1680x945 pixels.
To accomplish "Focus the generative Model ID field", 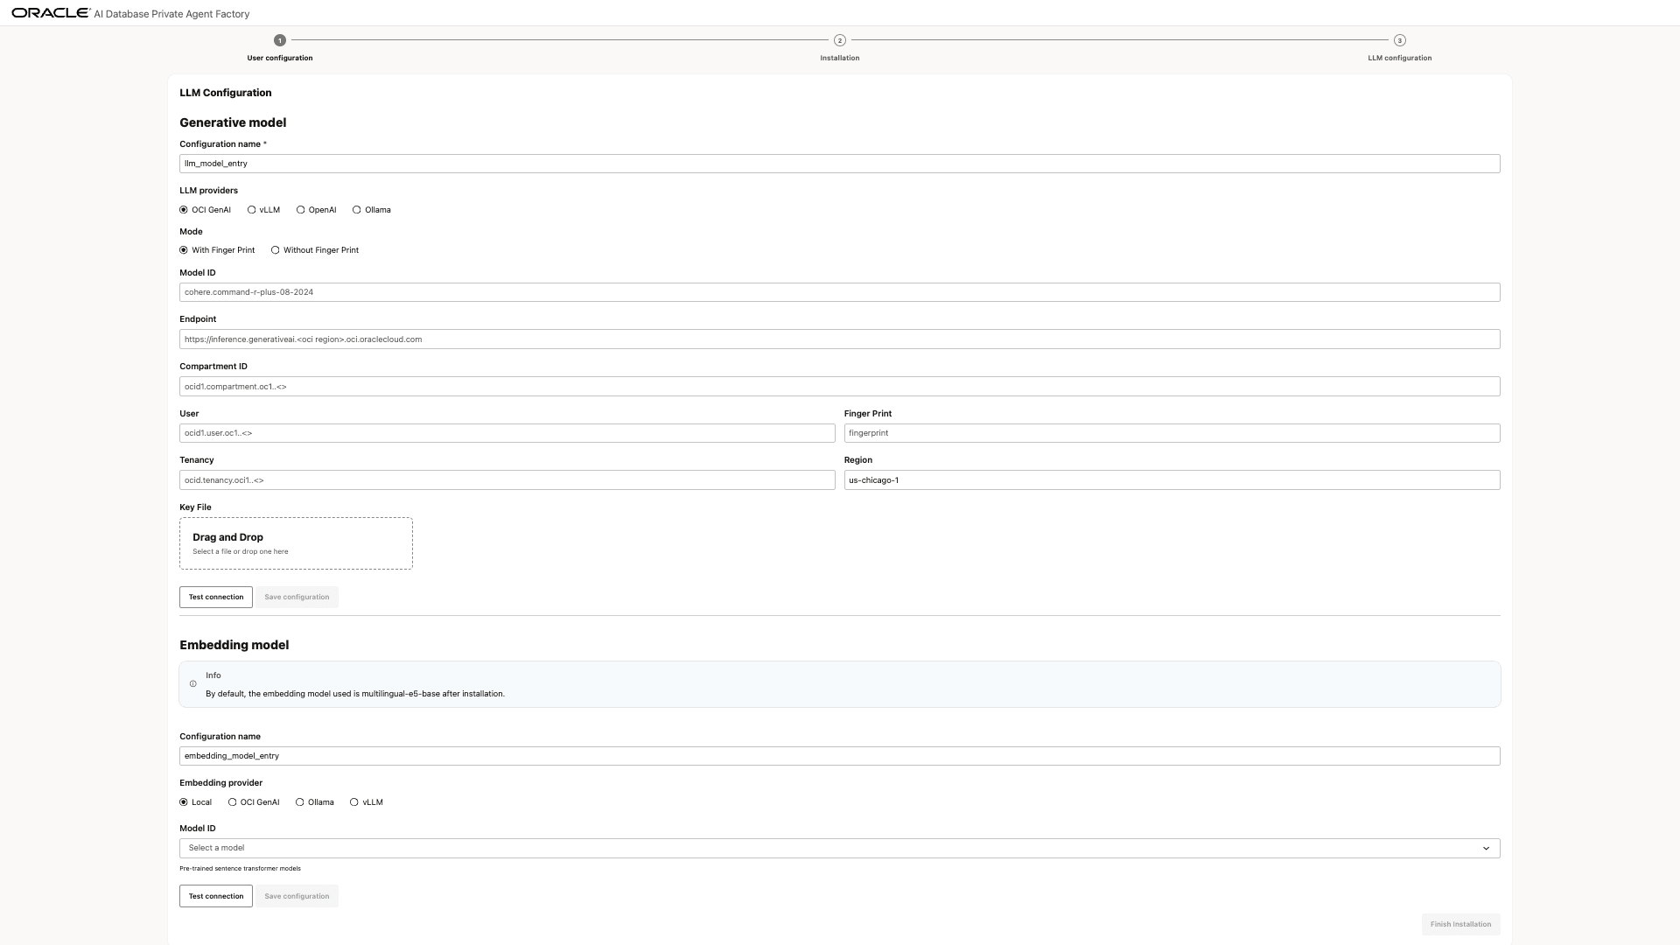I will 840,292.
